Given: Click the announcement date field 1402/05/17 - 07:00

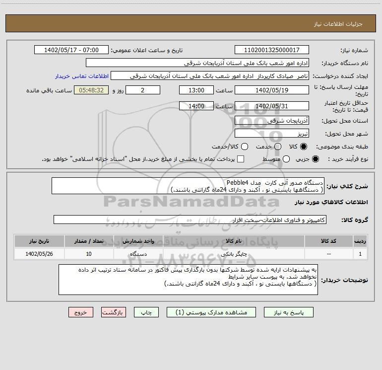Looking at the screenshot, I should tap(71, 50).
